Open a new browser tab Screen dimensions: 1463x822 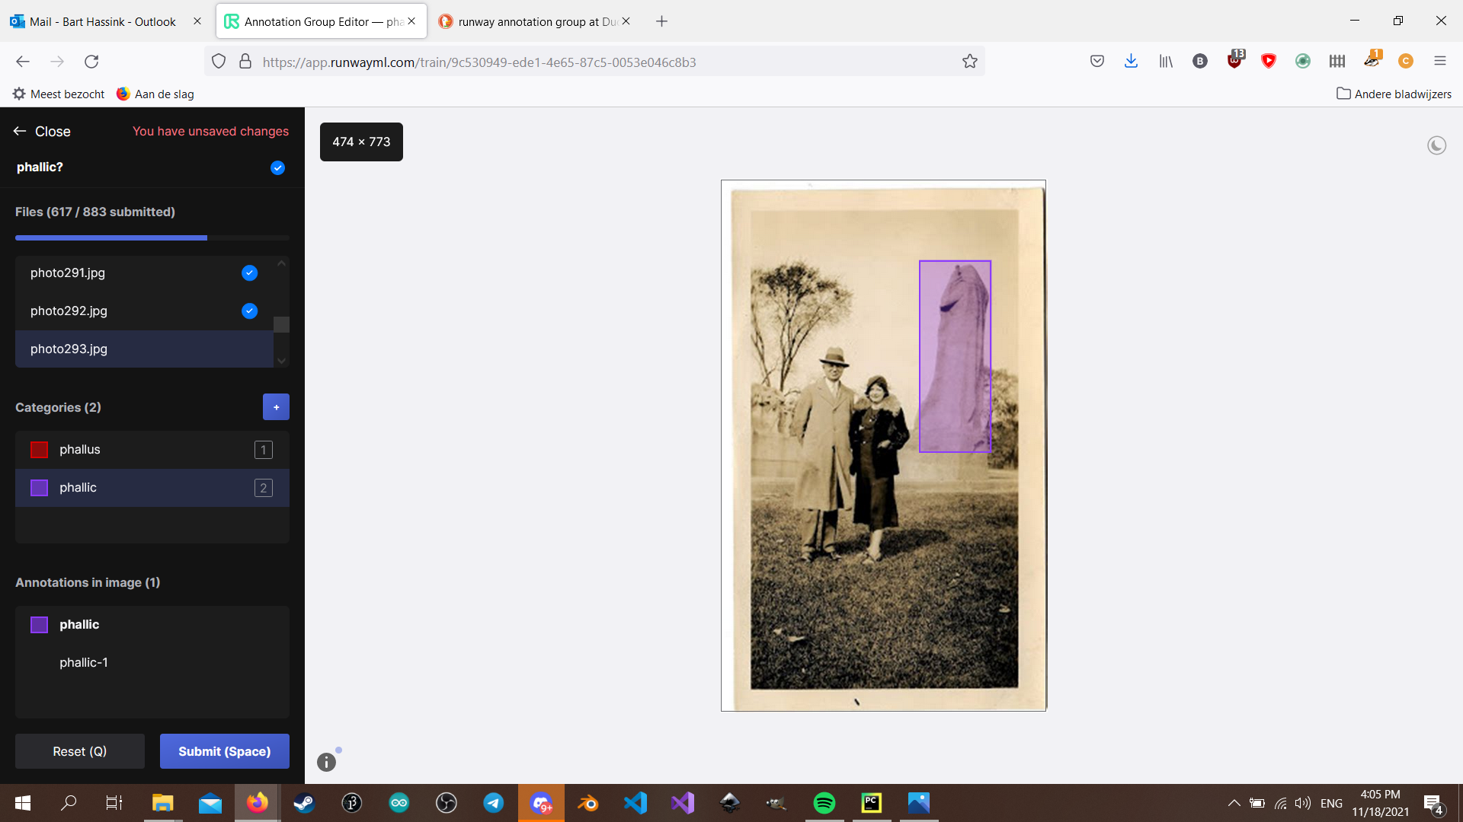point(661,21)
